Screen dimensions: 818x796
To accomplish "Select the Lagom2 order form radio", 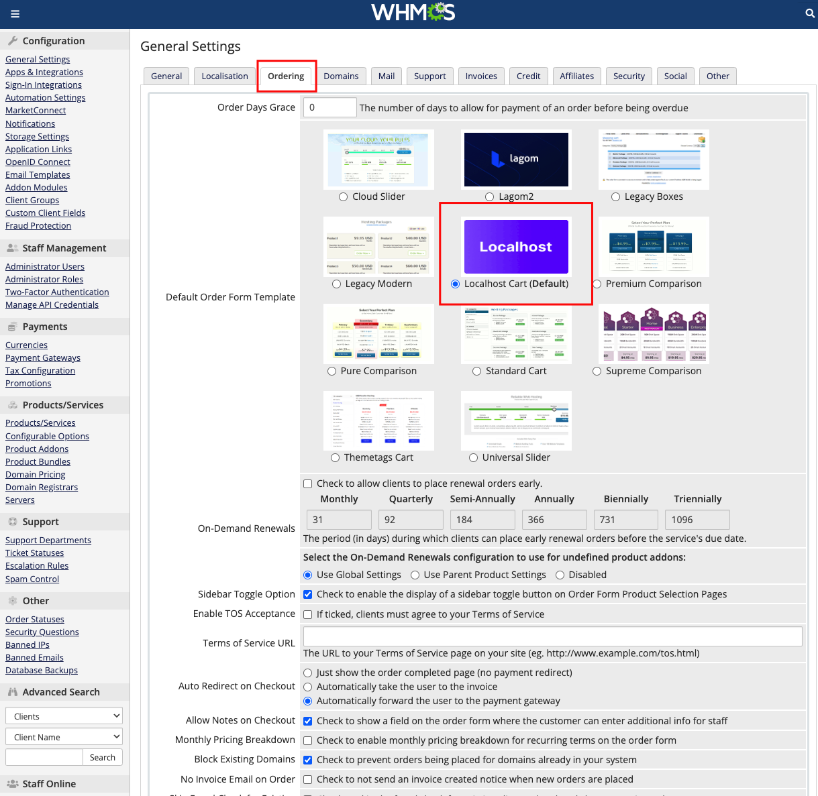I will [490, 196].
